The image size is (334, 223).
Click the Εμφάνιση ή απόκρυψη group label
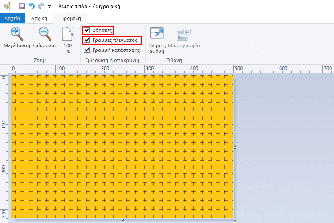[x=112, y=60]
